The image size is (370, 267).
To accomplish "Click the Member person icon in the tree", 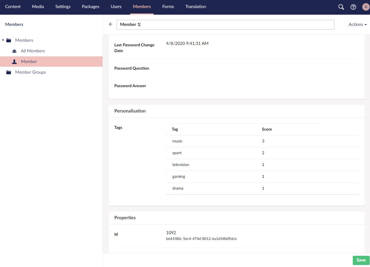I will 14,62.
